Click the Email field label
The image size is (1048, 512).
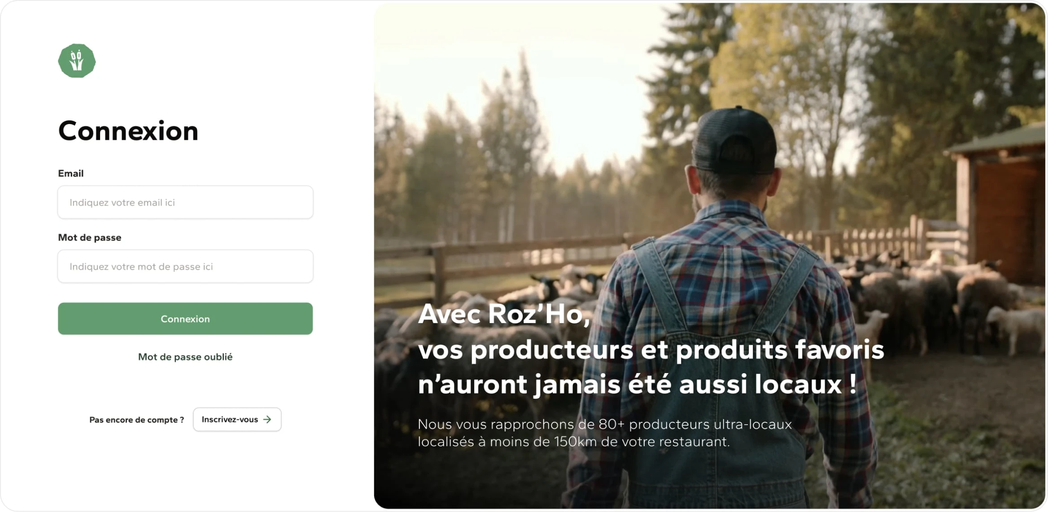(71, 173)
